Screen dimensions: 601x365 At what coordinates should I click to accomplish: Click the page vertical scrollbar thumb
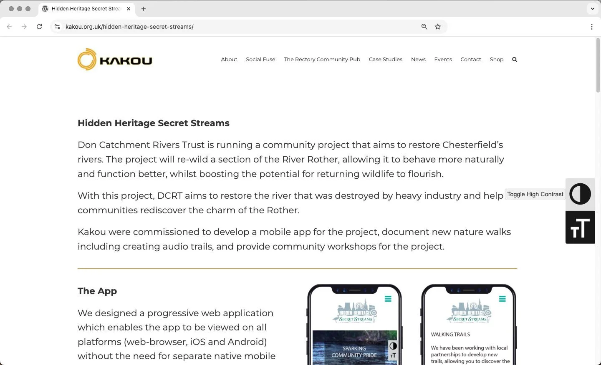point(598,65)
